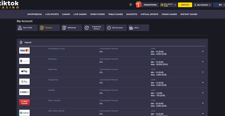Viewport: 225px width, 116px height.
Task: Select the red Bank Transfer logo
Action: tap(24, 102)
